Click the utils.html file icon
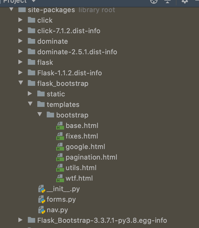 point(60,168)
